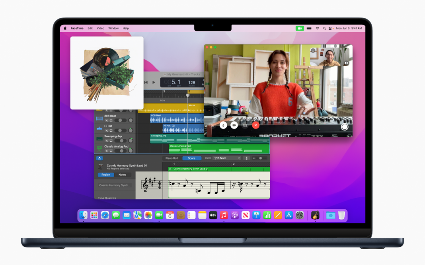
Task: End the FaceTime call
Action: (255, 125)
